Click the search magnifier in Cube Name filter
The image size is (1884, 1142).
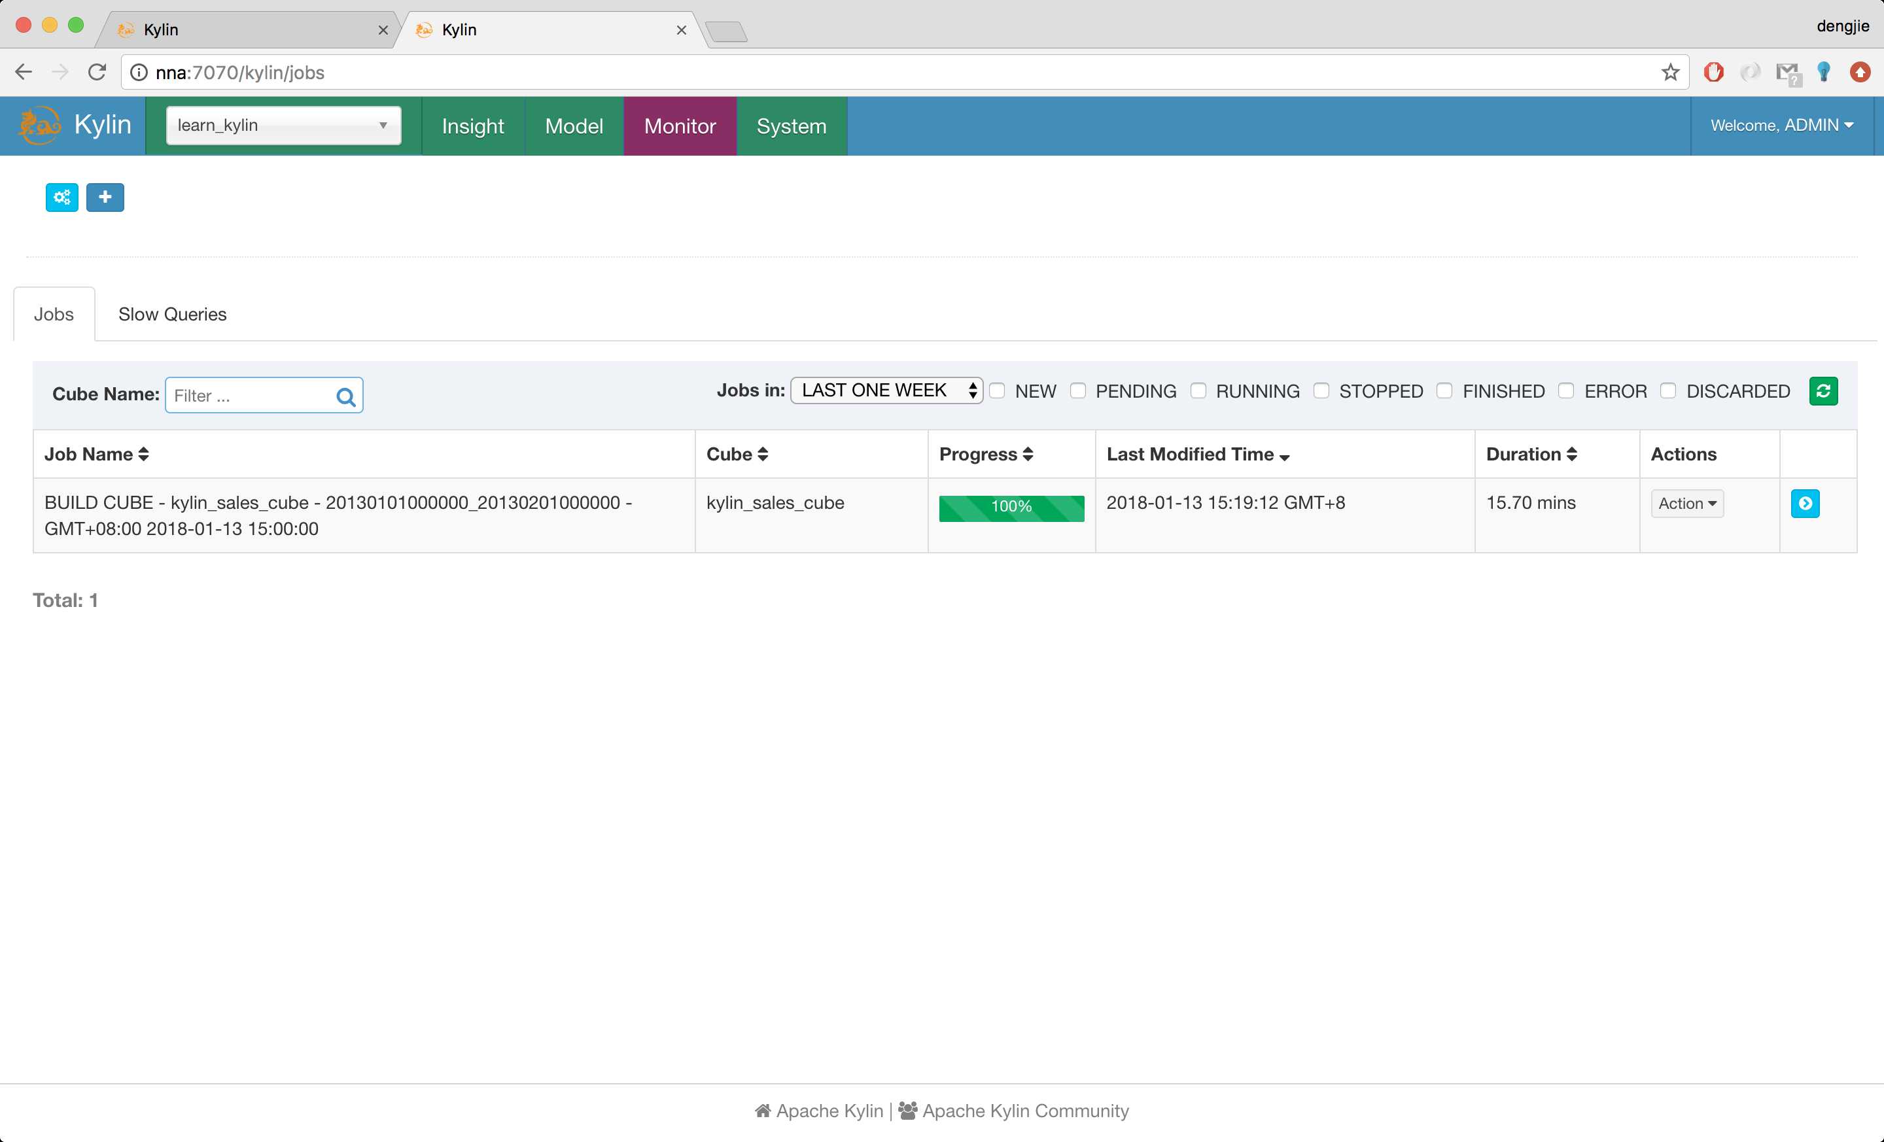345,396
